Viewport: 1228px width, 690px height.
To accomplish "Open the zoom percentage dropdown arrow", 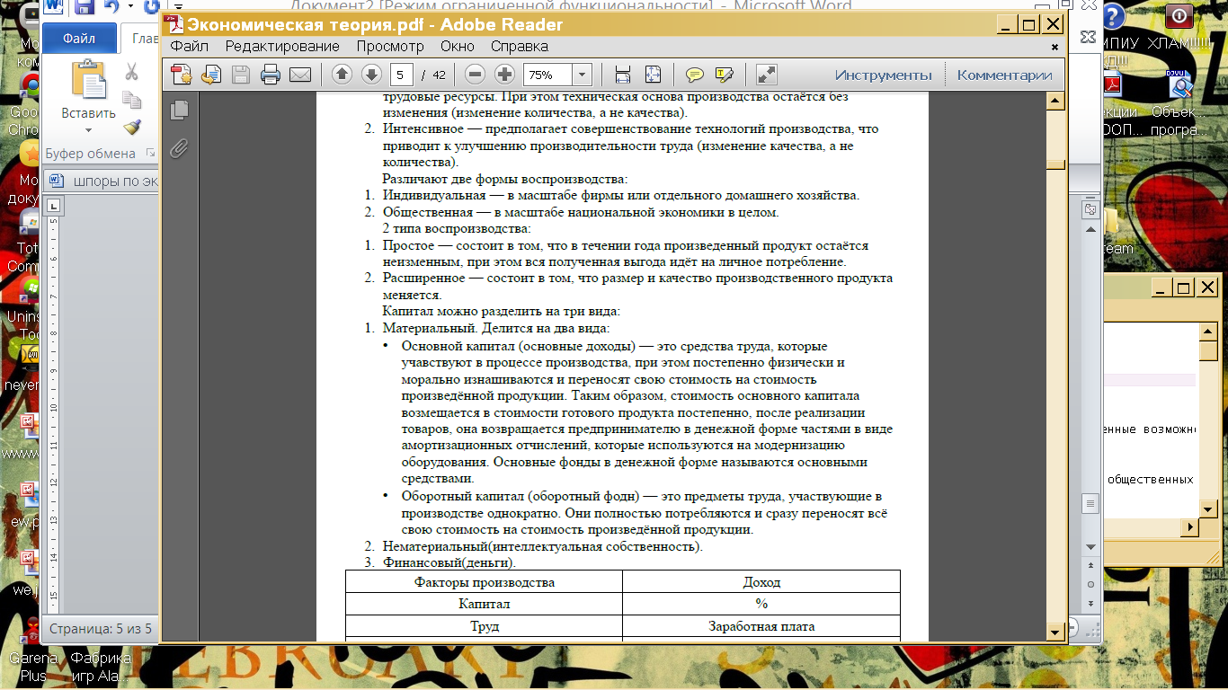I will pos(583,75).
